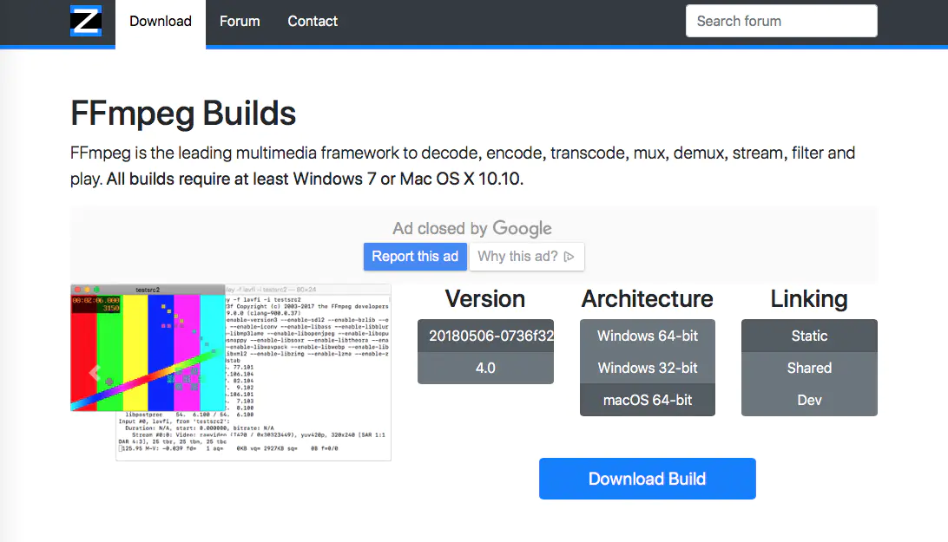Click the Linking column heading
This screenshot has height=542, width=948.
tap(809, 299)
